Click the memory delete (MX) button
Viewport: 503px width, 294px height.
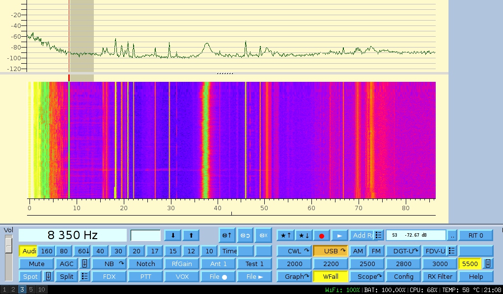click(263, 236)
